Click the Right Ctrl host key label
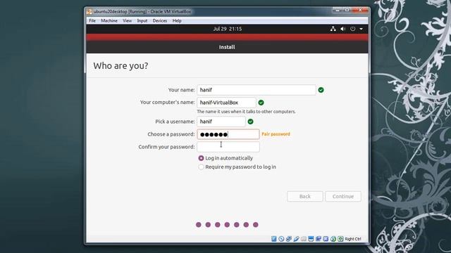The width and height of the screenshot is (451, 253). point(352,239)
